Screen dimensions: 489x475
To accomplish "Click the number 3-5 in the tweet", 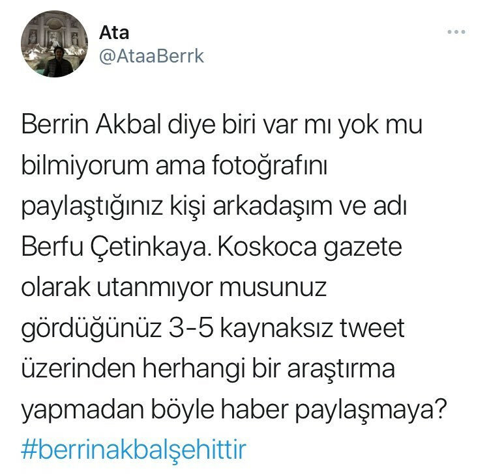I will pos(191,328).
